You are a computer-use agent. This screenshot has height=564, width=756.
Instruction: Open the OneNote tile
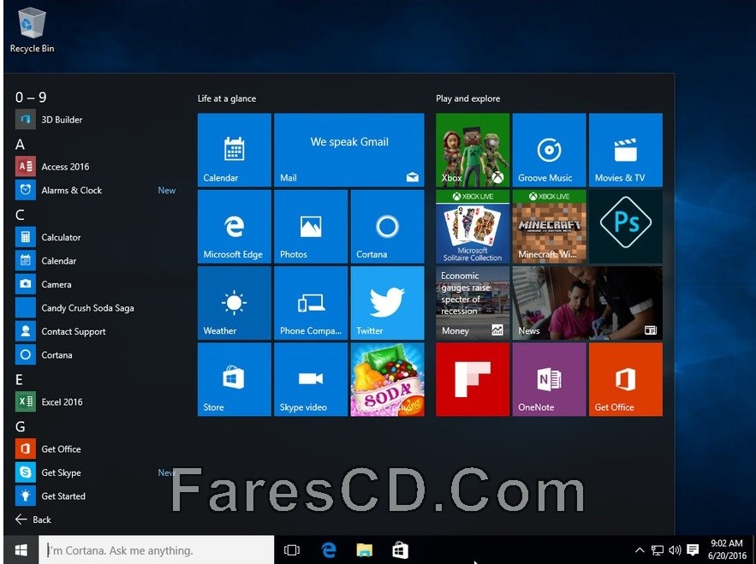coord(549,379)
